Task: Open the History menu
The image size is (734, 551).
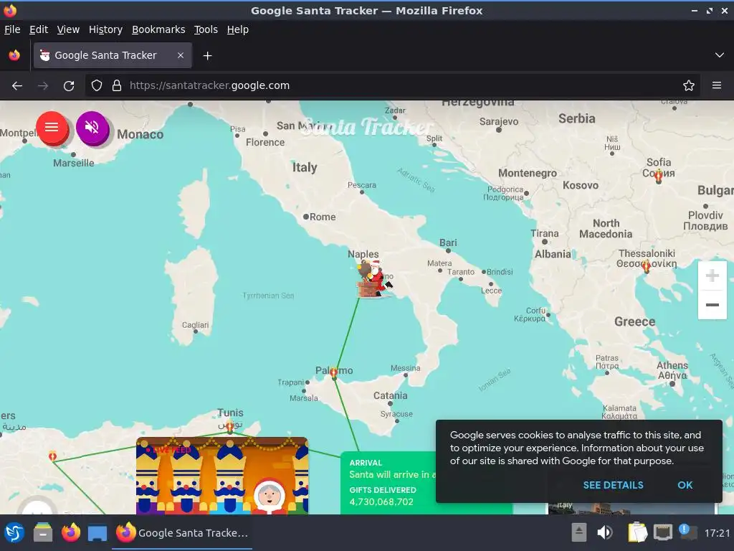Action: pyautogui.click(x=105, y=29)
